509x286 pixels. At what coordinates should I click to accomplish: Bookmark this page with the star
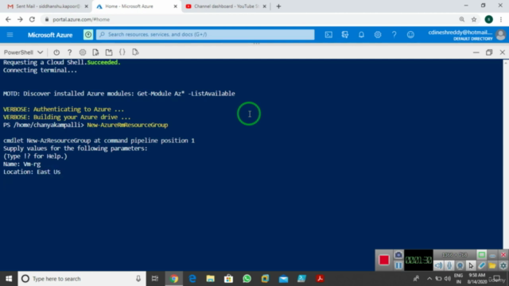point(474,19)
